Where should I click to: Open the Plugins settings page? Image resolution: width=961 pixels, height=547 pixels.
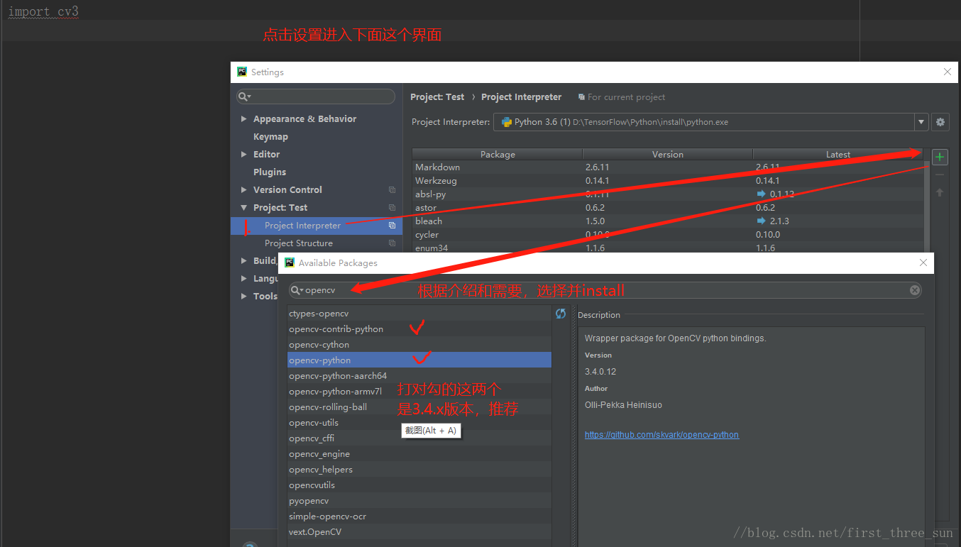coord(270,172)
